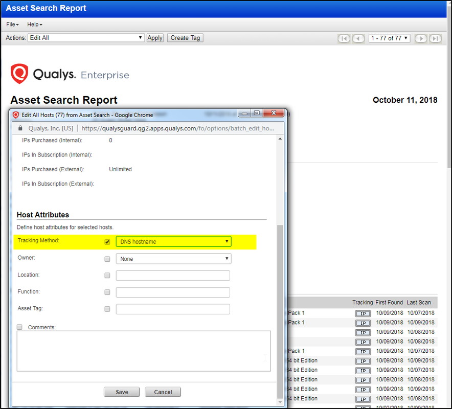452x409 pixels.
Task: Go to next page of results
Action: 421,38
